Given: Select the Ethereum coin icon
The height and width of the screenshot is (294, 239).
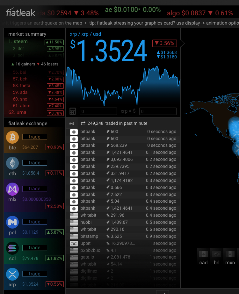Looking at the screenshot, I should [12, 163].
